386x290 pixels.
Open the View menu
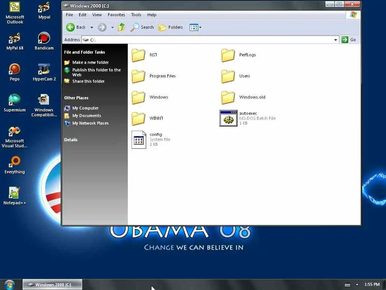[97, 15]
